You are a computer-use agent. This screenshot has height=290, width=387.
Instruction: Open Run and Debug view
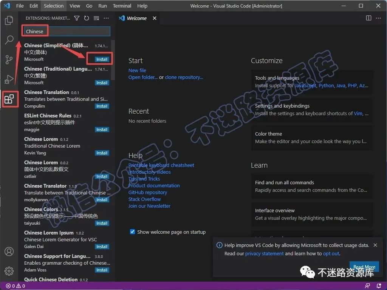pyautogui.click(x=9, y=79)
